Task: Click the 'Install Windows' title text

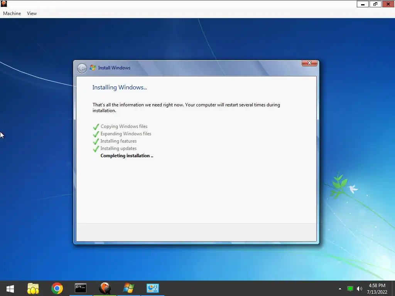Action: coord(114,68)
